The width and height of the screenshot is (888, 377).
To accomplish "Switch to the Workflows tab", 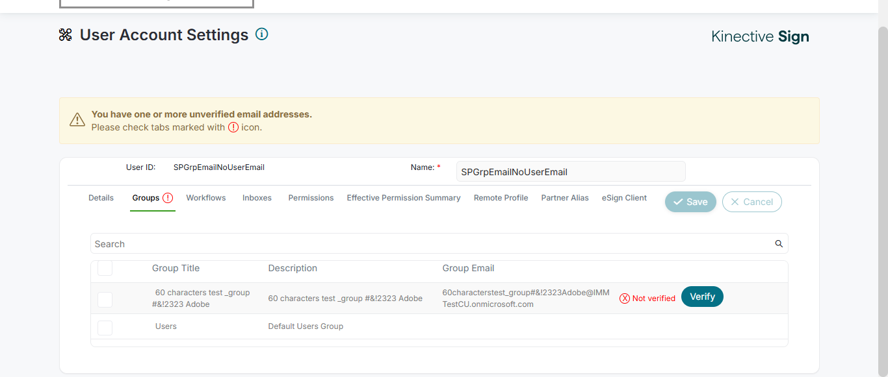I will [206, 198].
